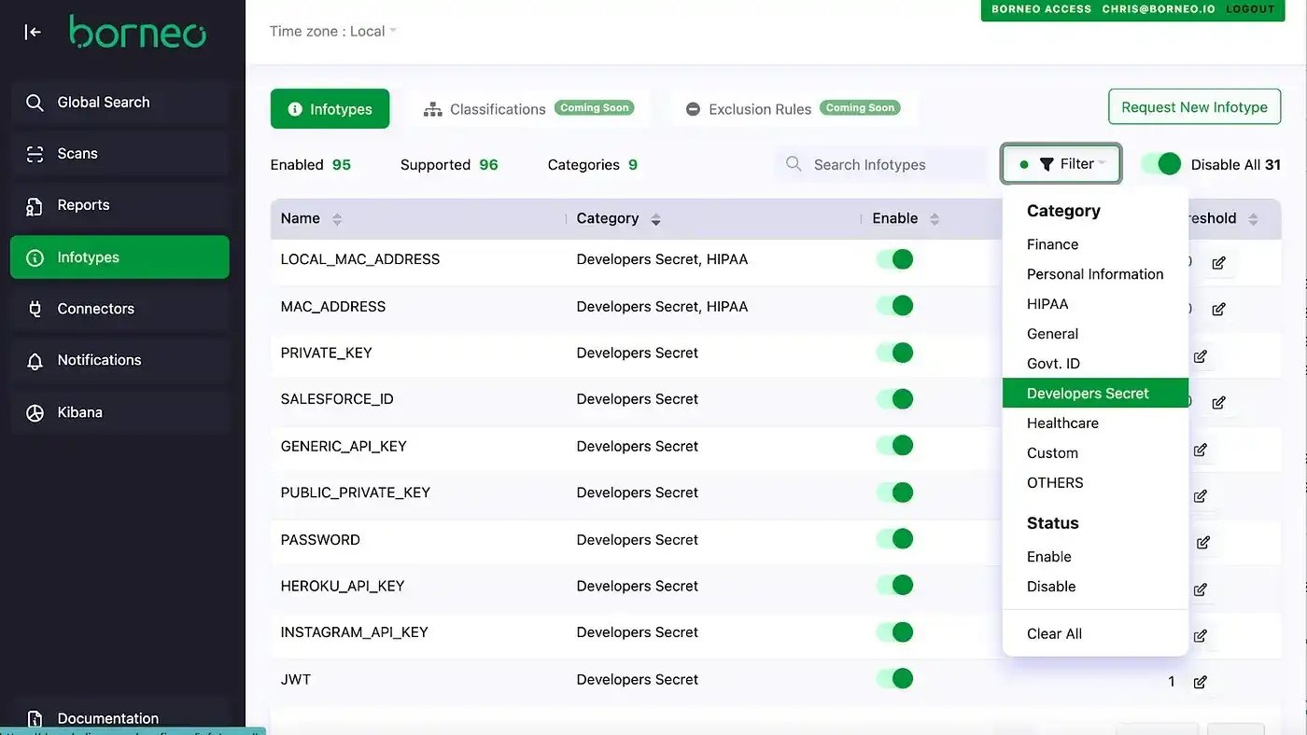Click the search magnifier icon in Infotypes search
The image size is (1307, 735).
[x=794, y=164]
